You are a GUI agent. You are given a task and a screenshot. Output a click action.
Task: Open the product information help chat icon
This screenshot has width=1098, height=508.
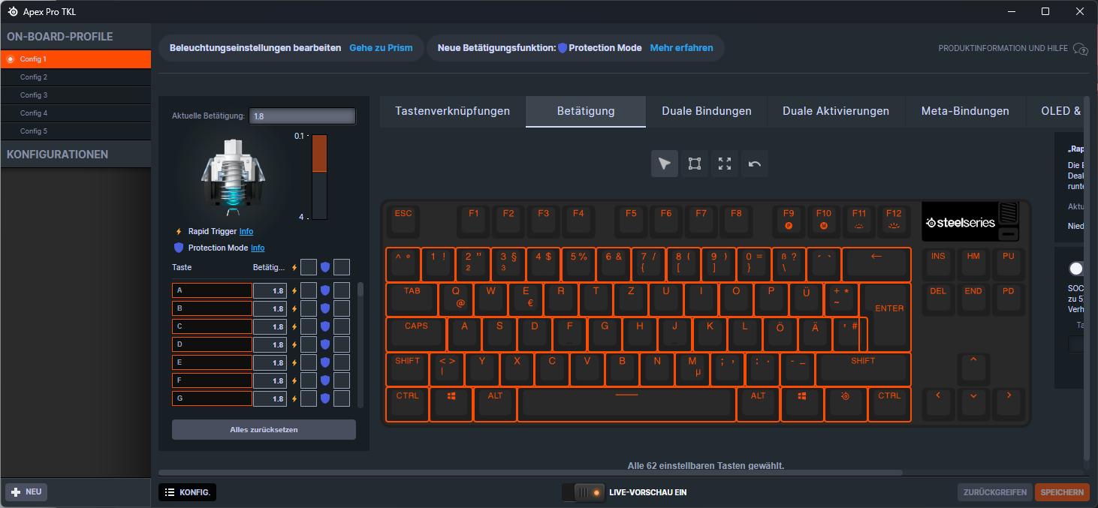pyautogui.click(x=1081, y=49)
